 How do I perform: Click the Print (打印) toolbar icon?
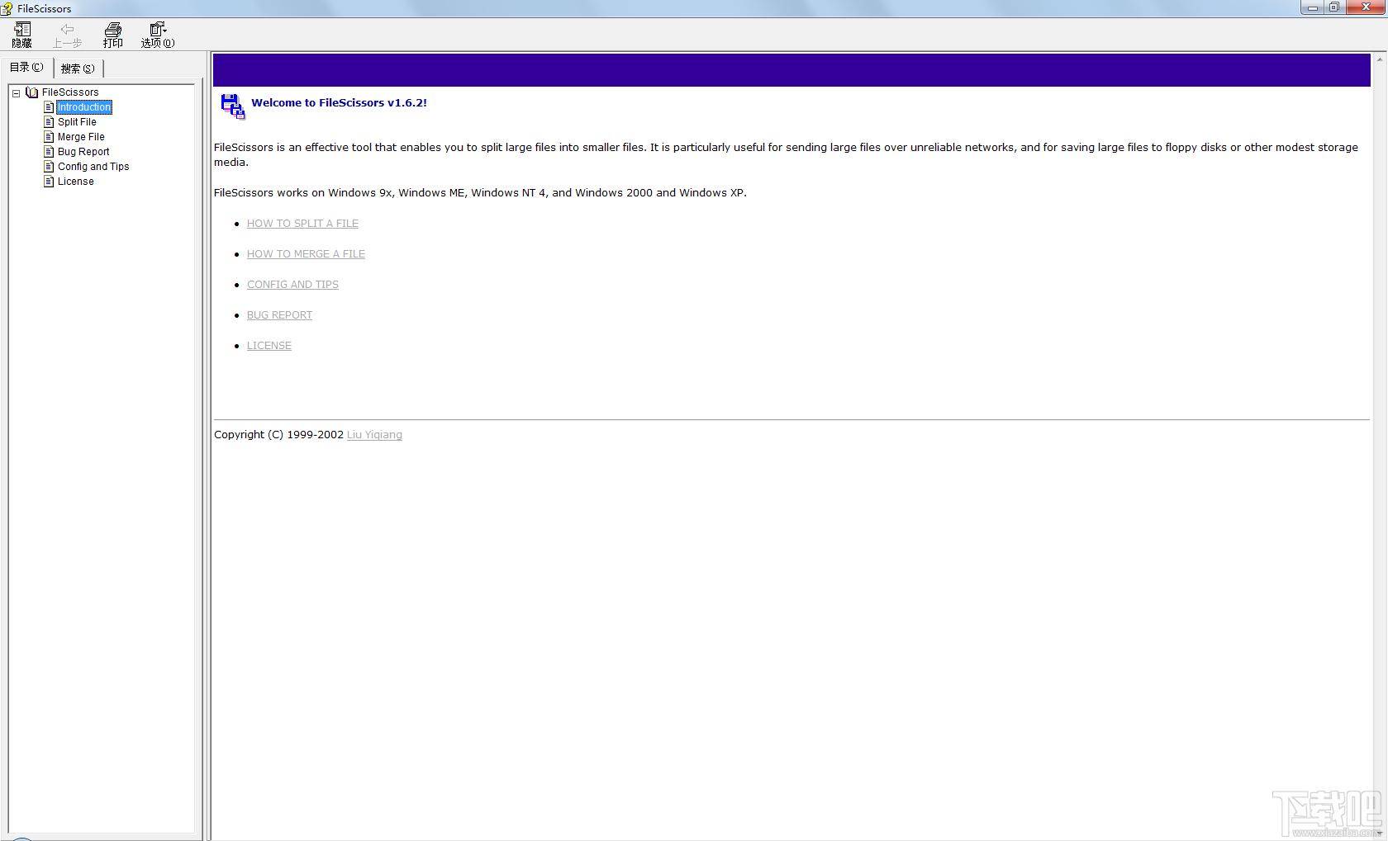(112, 35)
